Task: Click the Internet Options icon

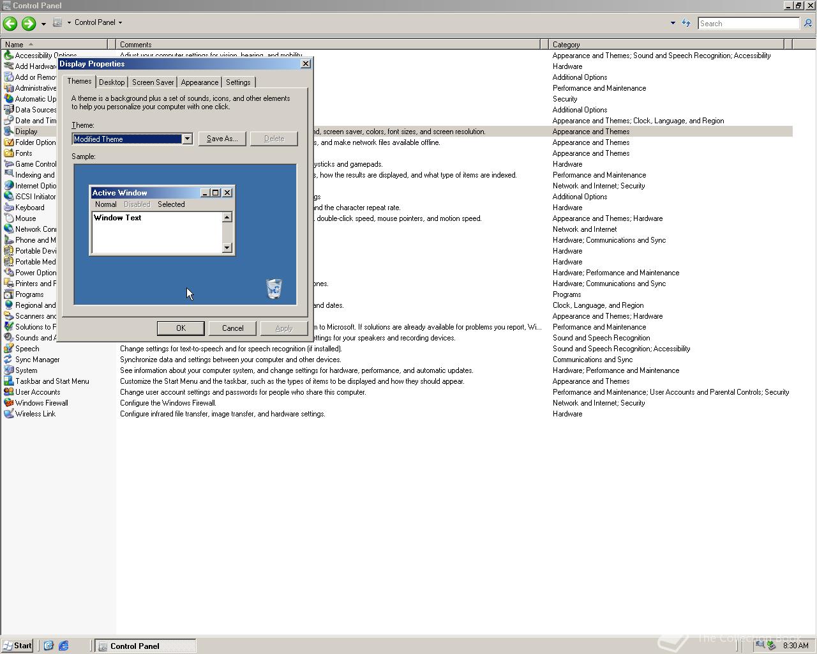Action: (8, 186)
